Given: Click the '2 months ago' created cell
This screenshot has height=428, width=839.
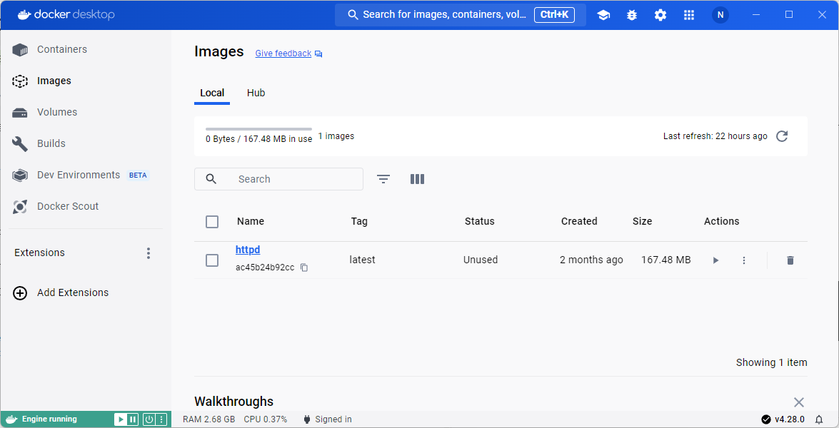Looking at the screenshot, I should pos(591,260).
